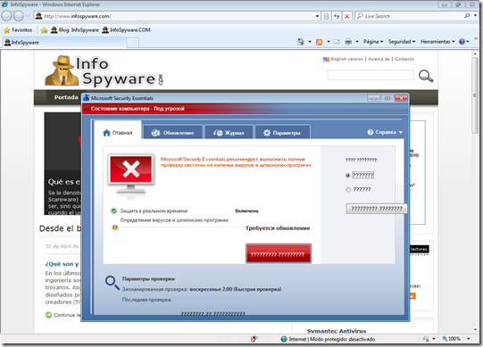Click the Internet zone globe icon
483x347 pixels.
(x=284, y=339)
